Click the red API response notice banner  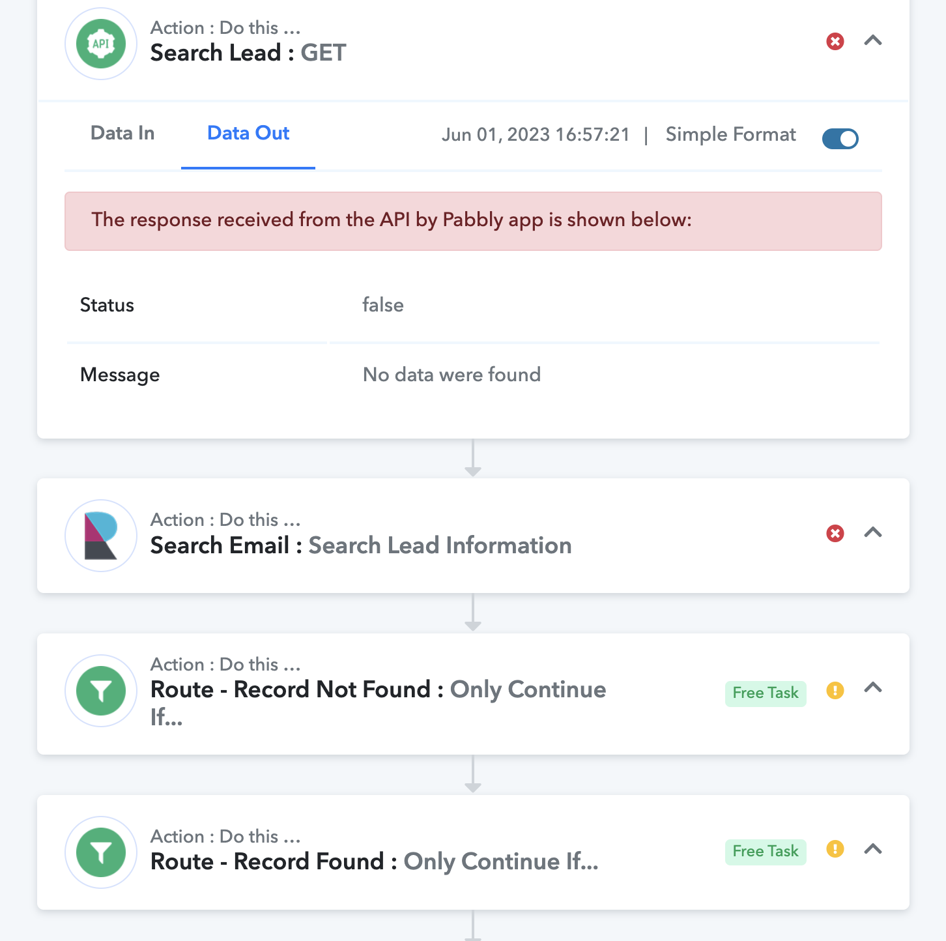point(473,221)
